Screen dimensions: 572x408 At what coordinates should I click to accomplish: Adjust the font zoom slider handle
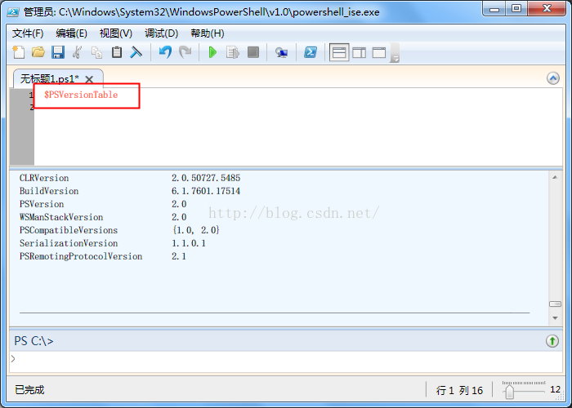point(510,392)
